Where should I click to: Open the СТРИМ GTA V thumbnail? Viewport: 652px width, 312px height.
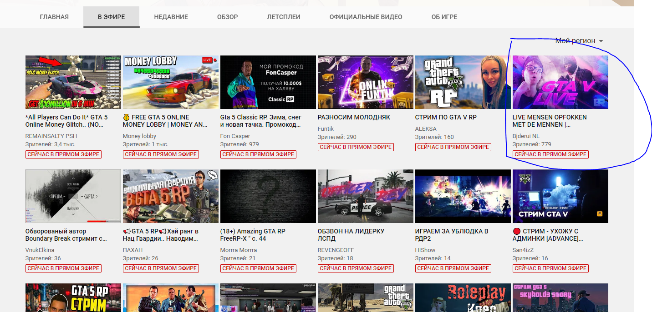tap(560, 196)
